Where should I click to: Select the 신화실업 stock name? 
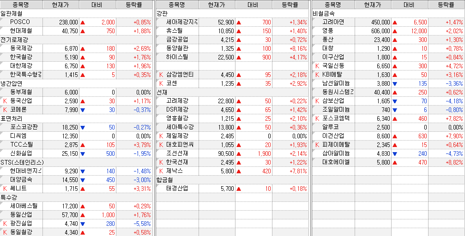pyautogui.click(x=21, y=153)
